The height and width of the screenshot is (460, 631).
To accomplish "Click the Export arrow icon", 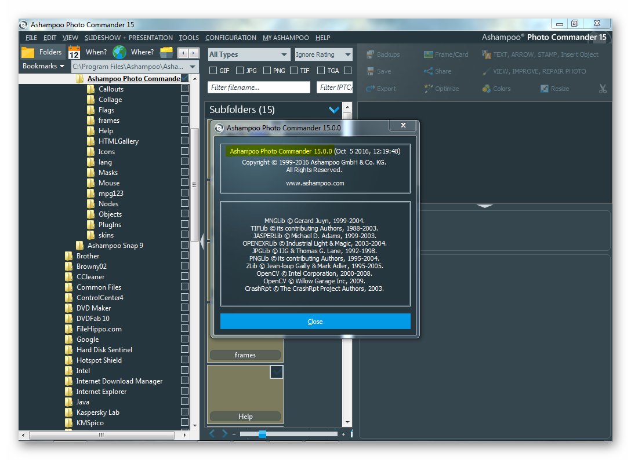I will [x=370, y=89].
